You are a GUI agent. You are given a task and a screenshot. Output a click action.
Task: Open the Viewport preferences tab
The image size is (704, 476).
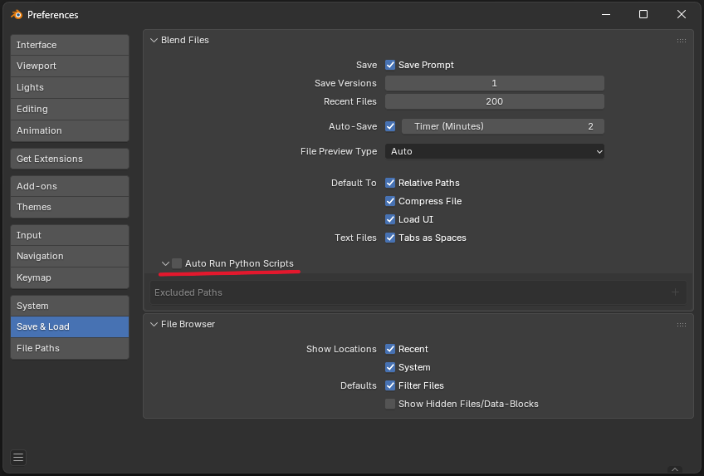click(x=70, y=66)
